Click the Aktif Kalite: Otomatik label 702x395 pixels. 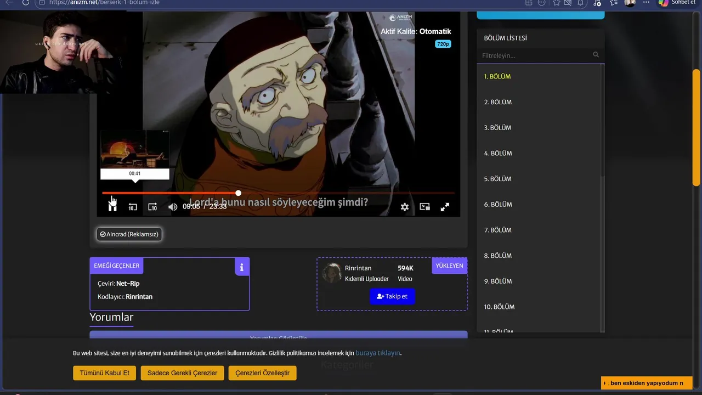[416, 31]
